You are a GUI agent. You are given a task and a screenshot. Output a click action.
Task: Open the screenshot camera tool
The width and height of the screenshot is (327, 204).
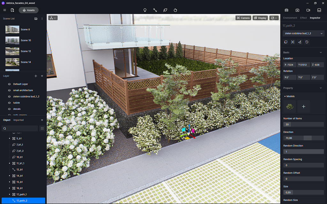pos(297,10)
